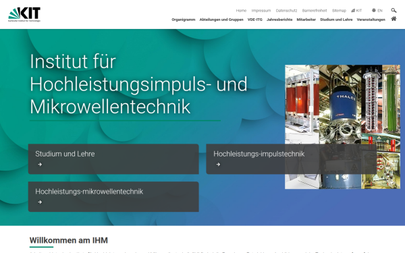Viewport: 405px width, 253px height.
Task: Open the Jahresberichte menu item
Action: 279,20
